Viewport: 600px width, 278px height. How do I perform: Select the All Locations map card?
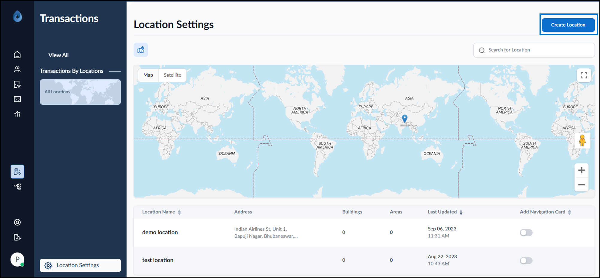pyautogui.click(x=80, y=92)
